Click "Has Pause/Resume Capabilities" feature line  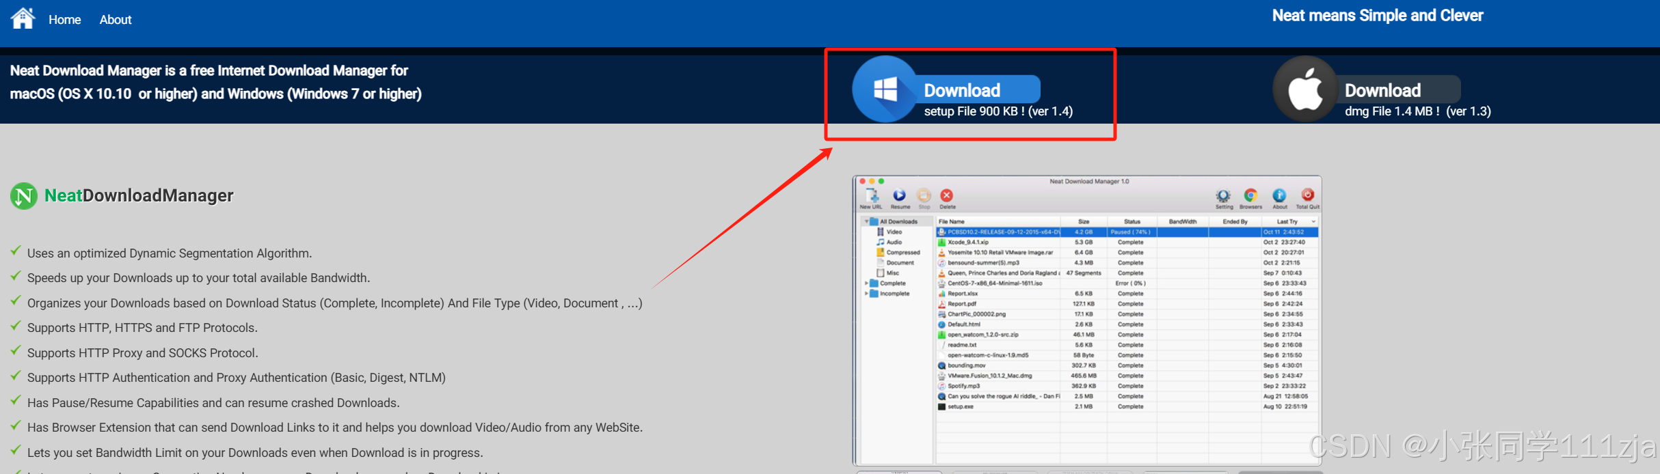click(x=213, y=403)
